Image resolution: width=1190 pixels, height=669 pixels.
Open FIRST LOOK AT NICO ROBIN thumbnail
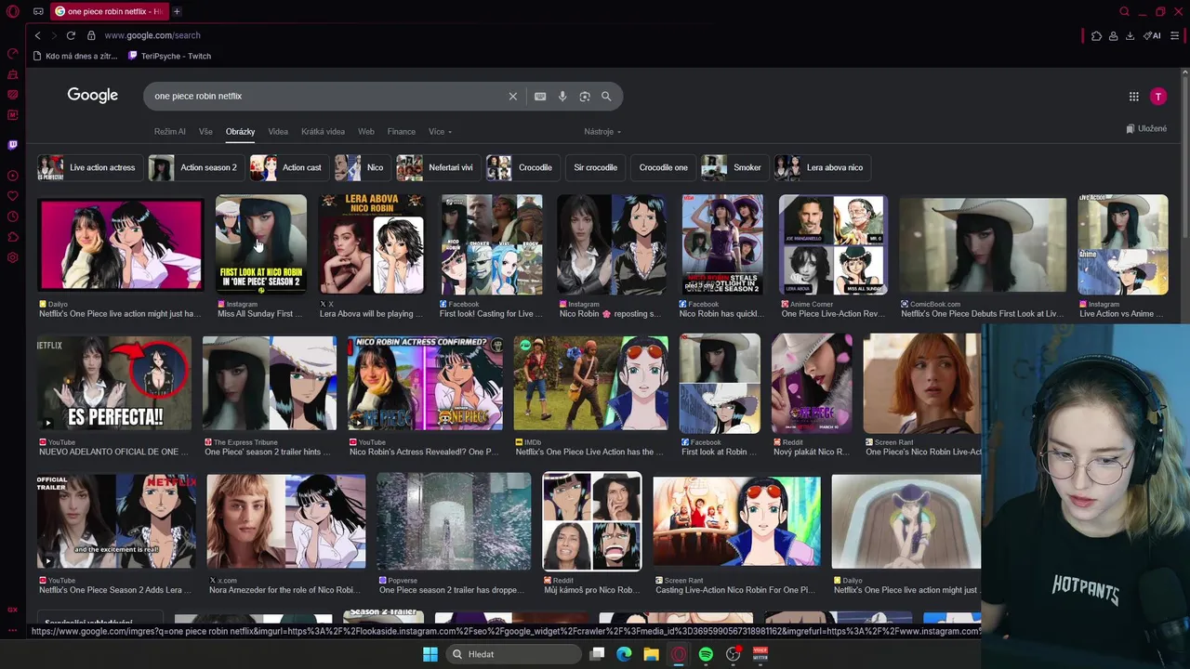261,244
